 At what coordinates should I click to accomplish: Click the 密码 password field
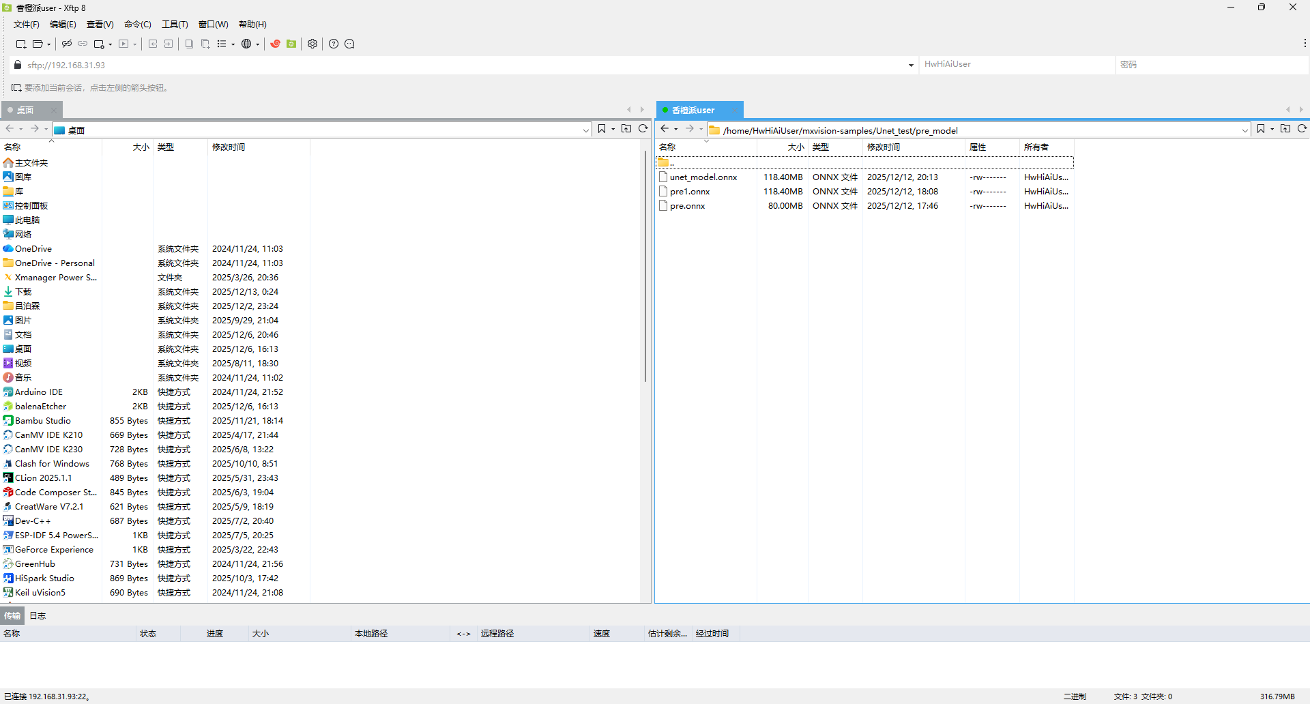(1212, 64)
